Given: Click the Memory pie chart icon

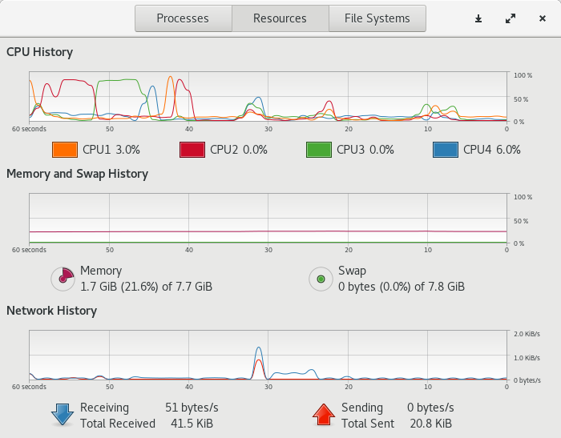Looking at the screenshot, I should click(63, 279).
